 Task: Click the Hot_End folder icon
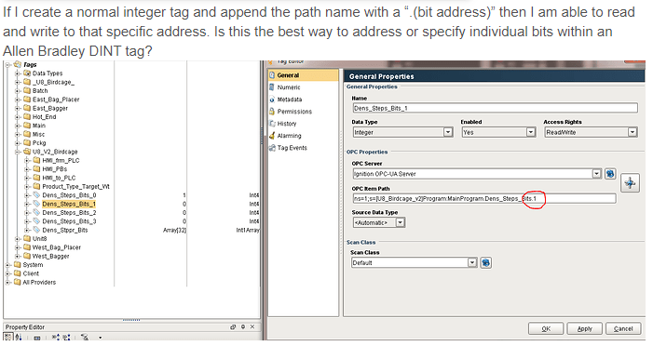click(27, 117)
